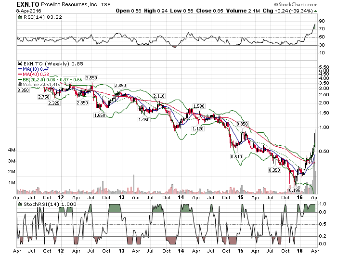
Task: Click the StochRSI 0.8 axis label
Action: tap(323, 212)
